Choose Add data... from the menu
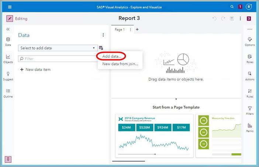This screenshot has height=167, width=259. coord(112,56)
